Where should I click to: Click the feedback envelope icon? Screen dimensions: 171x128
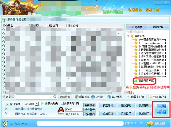(150, 123)
